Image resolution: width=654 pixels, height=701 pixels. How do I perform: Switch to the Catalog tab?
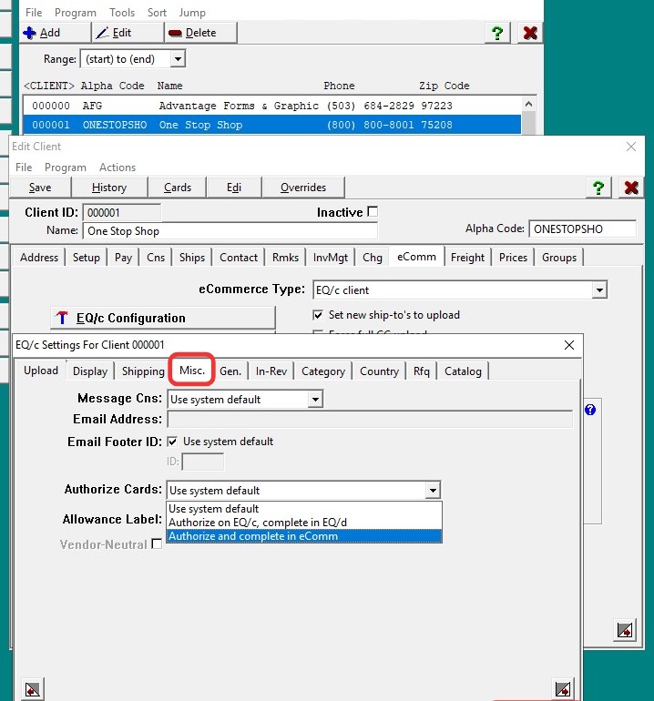click(x=463, y=371)
